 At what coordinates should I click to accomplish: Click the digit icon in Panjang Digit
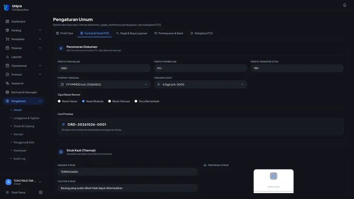(x=159, y=84)
